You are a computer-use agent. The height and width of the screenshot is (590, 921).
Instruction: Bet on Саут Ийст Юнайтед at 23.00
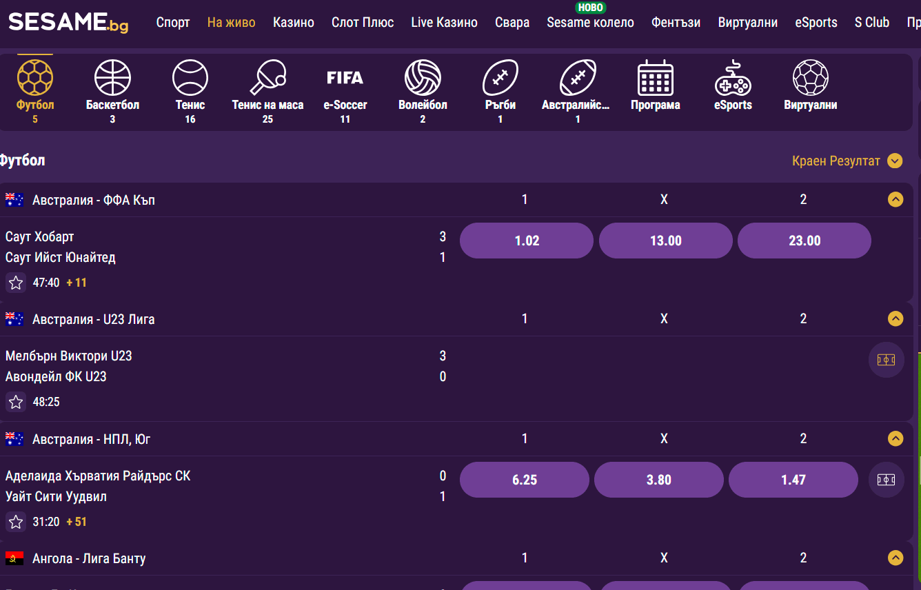pos(804,241)
